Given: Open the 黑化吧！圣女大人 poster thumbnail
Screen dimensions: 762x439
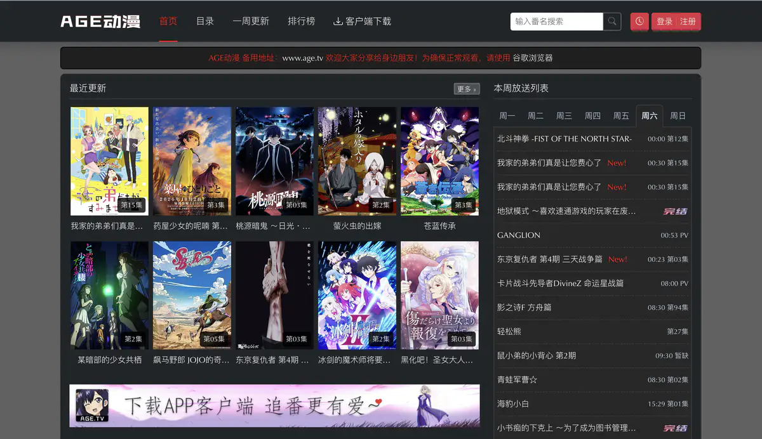Looking at the screenshot, I should click(x=439, y=296).
